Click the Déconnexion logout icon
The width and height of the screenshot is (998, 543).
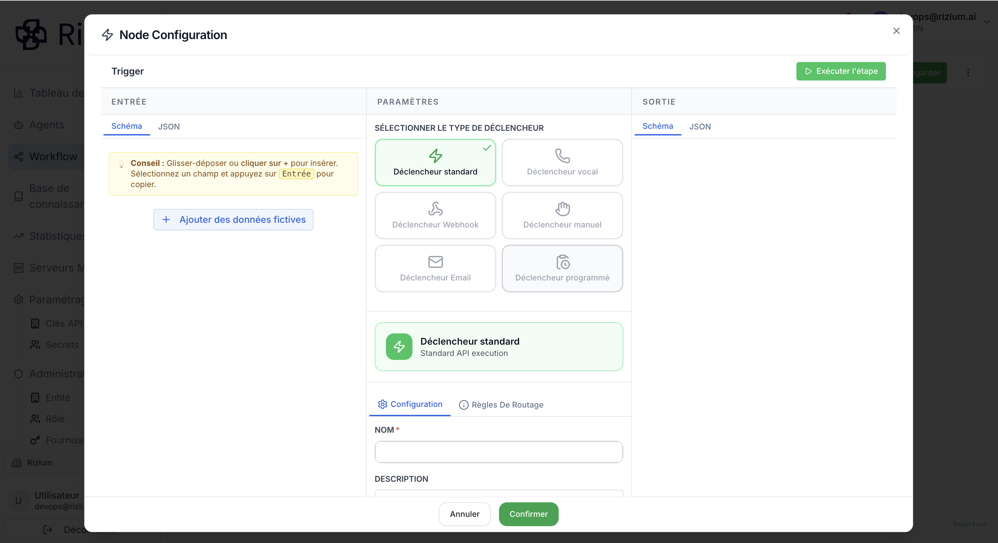click(x=47, y=529)
